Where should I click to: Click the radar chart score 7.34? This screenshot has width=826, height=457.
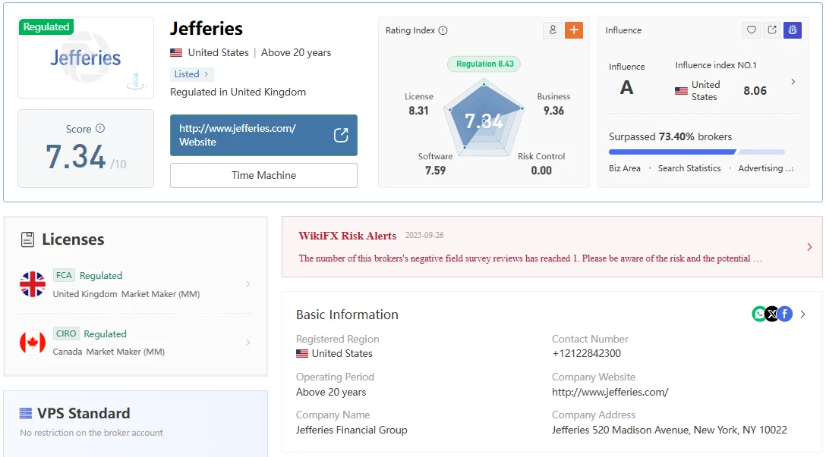tap(484, 121)
